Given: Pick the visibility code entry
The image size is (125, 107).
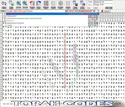Looking at the screenshot, I should 53,25.
